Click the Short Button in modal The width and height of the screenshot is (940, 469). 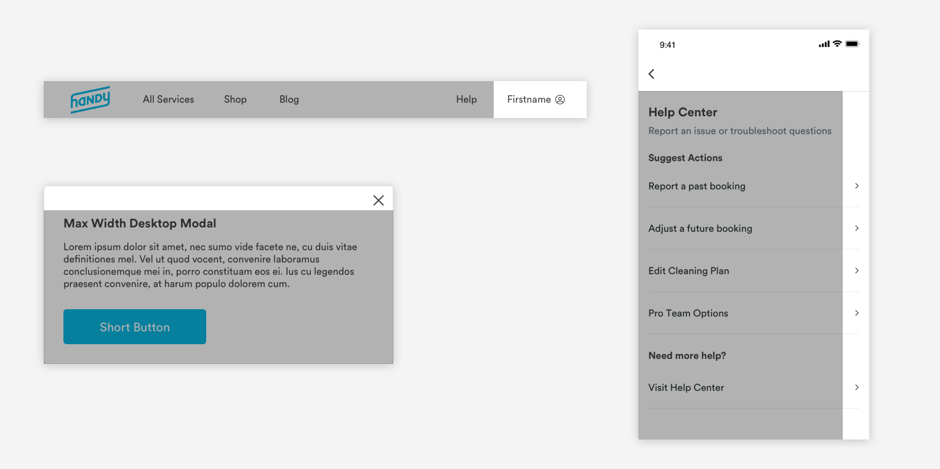pos(135,326)
